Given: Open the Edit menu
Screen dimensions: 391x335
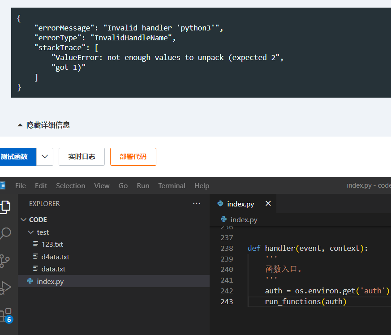Looking at the screenshot, I should point(41,185).
